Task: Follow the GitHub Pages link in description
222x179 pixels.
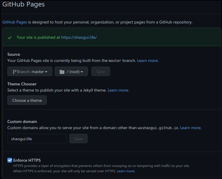Action: click(15, 22)
